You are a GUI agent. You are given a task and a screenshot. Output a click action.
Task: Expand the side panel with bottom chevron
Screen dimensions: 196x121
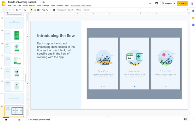[x=193, y=119]
